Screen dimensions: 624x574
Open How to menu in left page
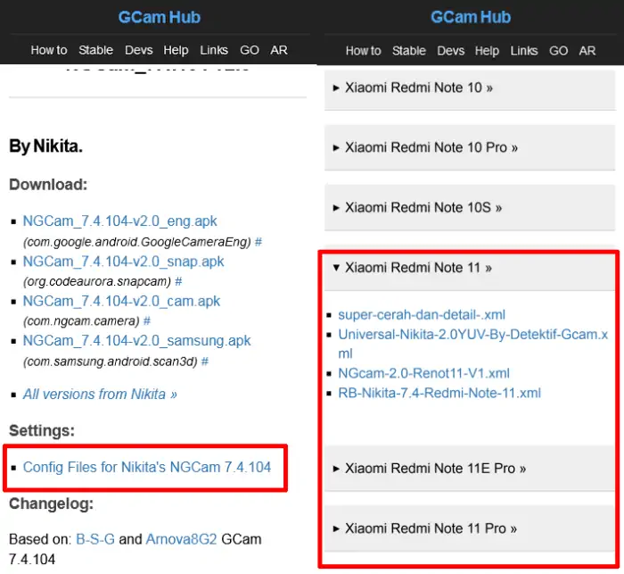coord(49,50)
